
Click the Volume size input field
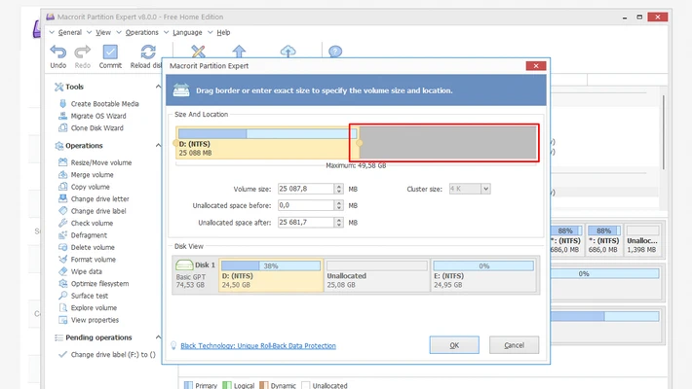point(306,189)
